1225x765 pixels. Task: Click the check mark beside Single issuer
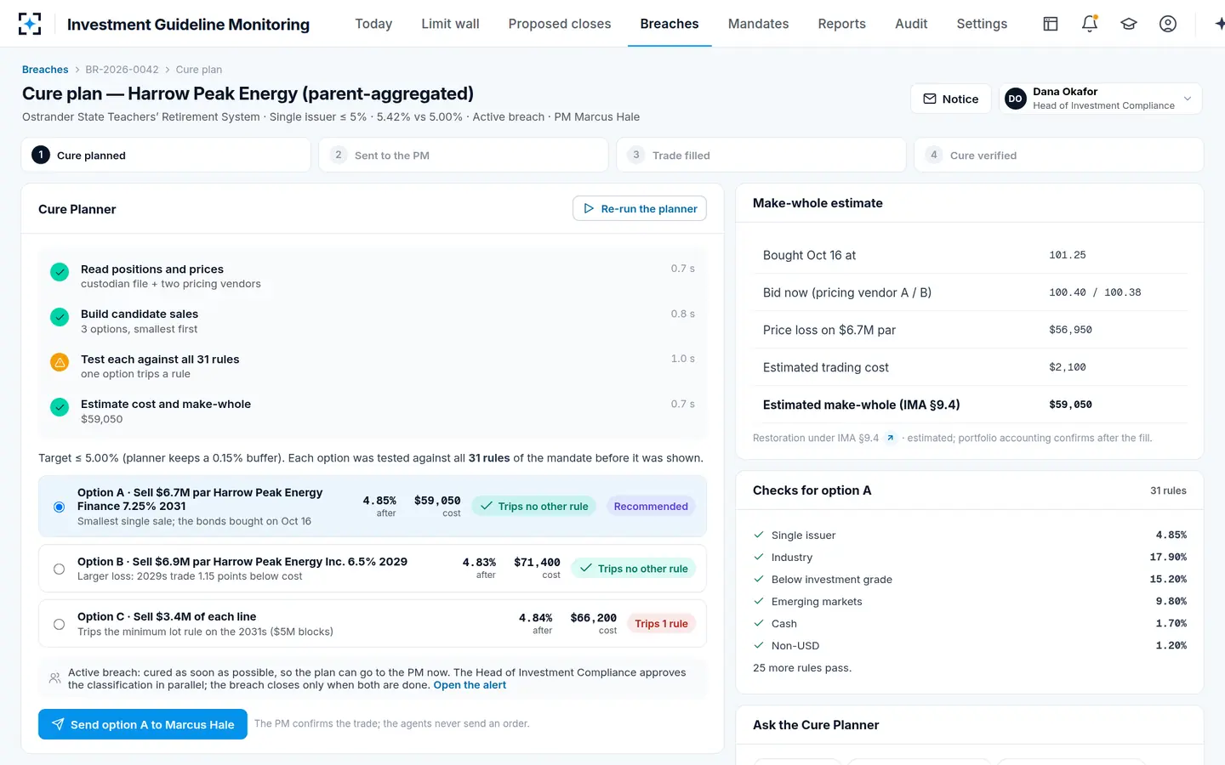pyautogui.click(x=759, y=535)
